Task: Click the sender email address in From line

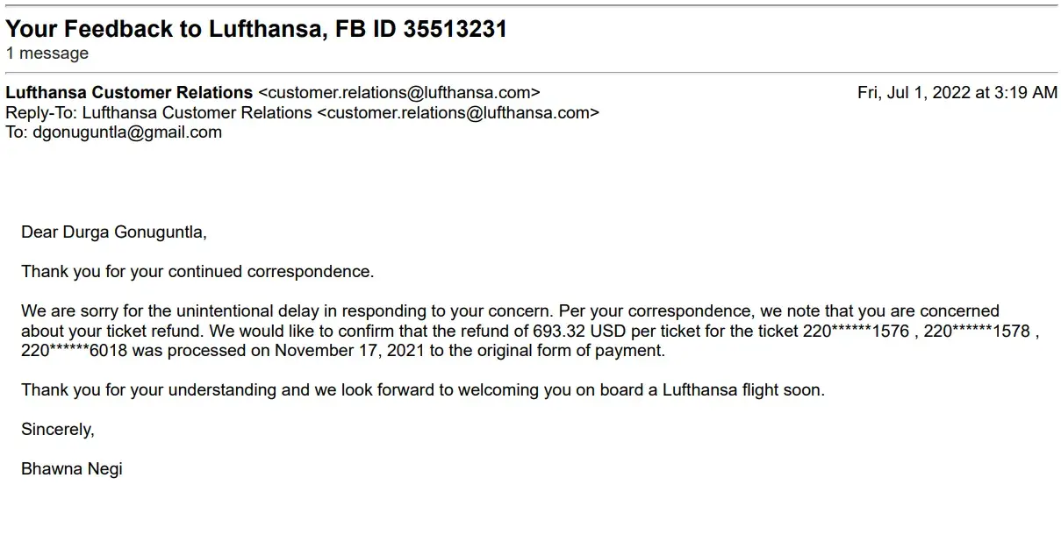Action: point(399,93)
